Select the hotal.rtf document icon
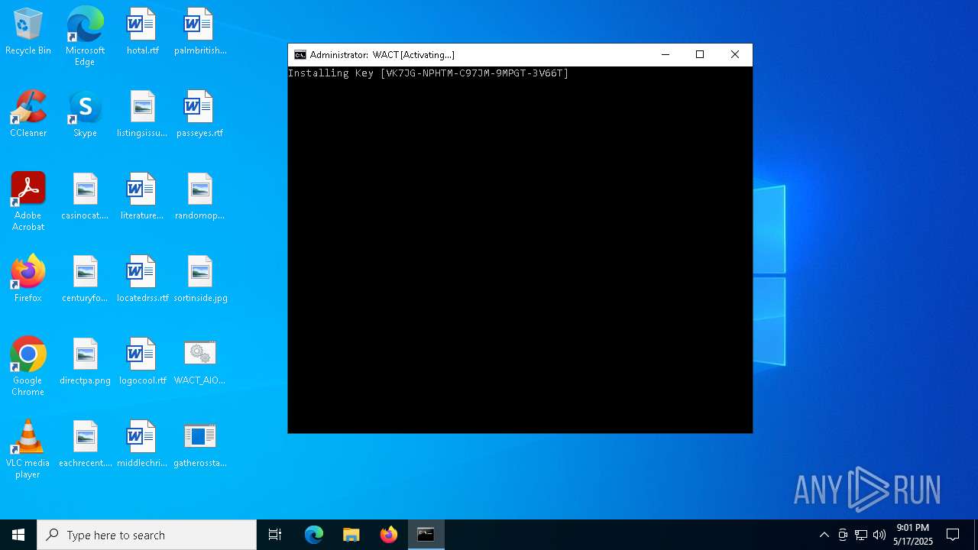This screenshot has height=550, width=978. 142,32
